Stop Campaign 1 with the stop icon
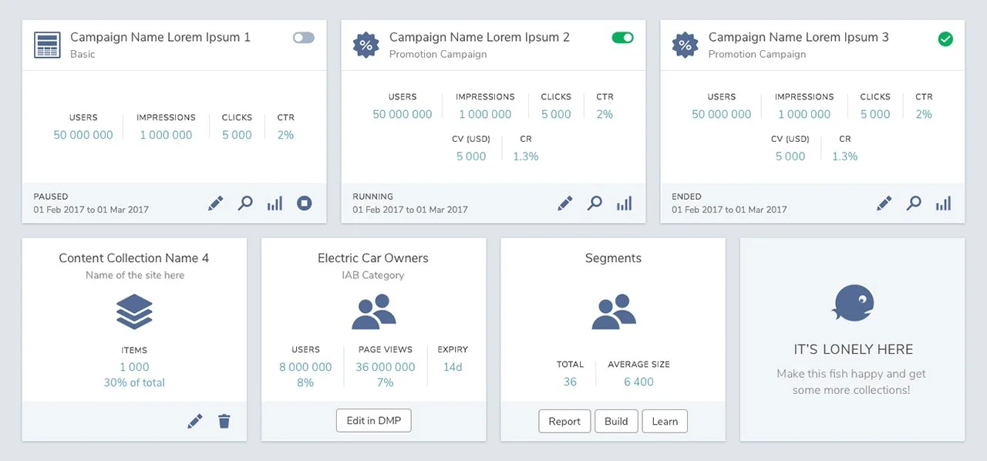The width and height of the screenshot is (987, 461). pyautogui.click(x=305, y=204)
